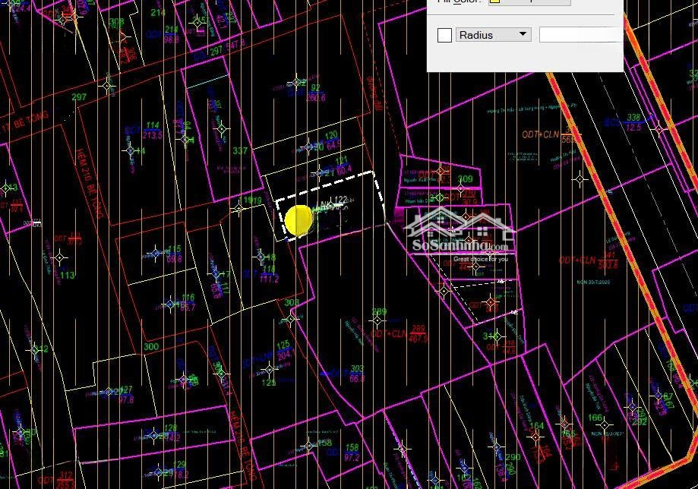Screen dimensions: 698x489
Task: Click the green 115 parcel label
Action: click(x=174, y=249)
